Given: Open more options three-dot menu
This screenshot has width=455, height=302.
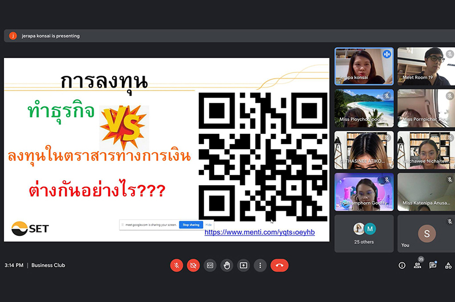Looking at the screenshot, I should coord(260,266).
